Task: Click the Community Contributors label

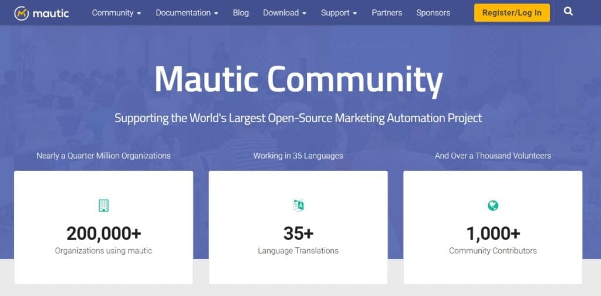Action: [x=493, y=251]
